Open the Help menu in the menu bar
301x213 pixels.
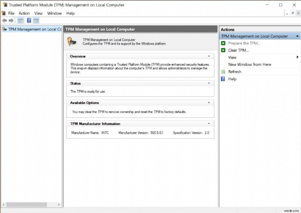click(x=70, y=13)
